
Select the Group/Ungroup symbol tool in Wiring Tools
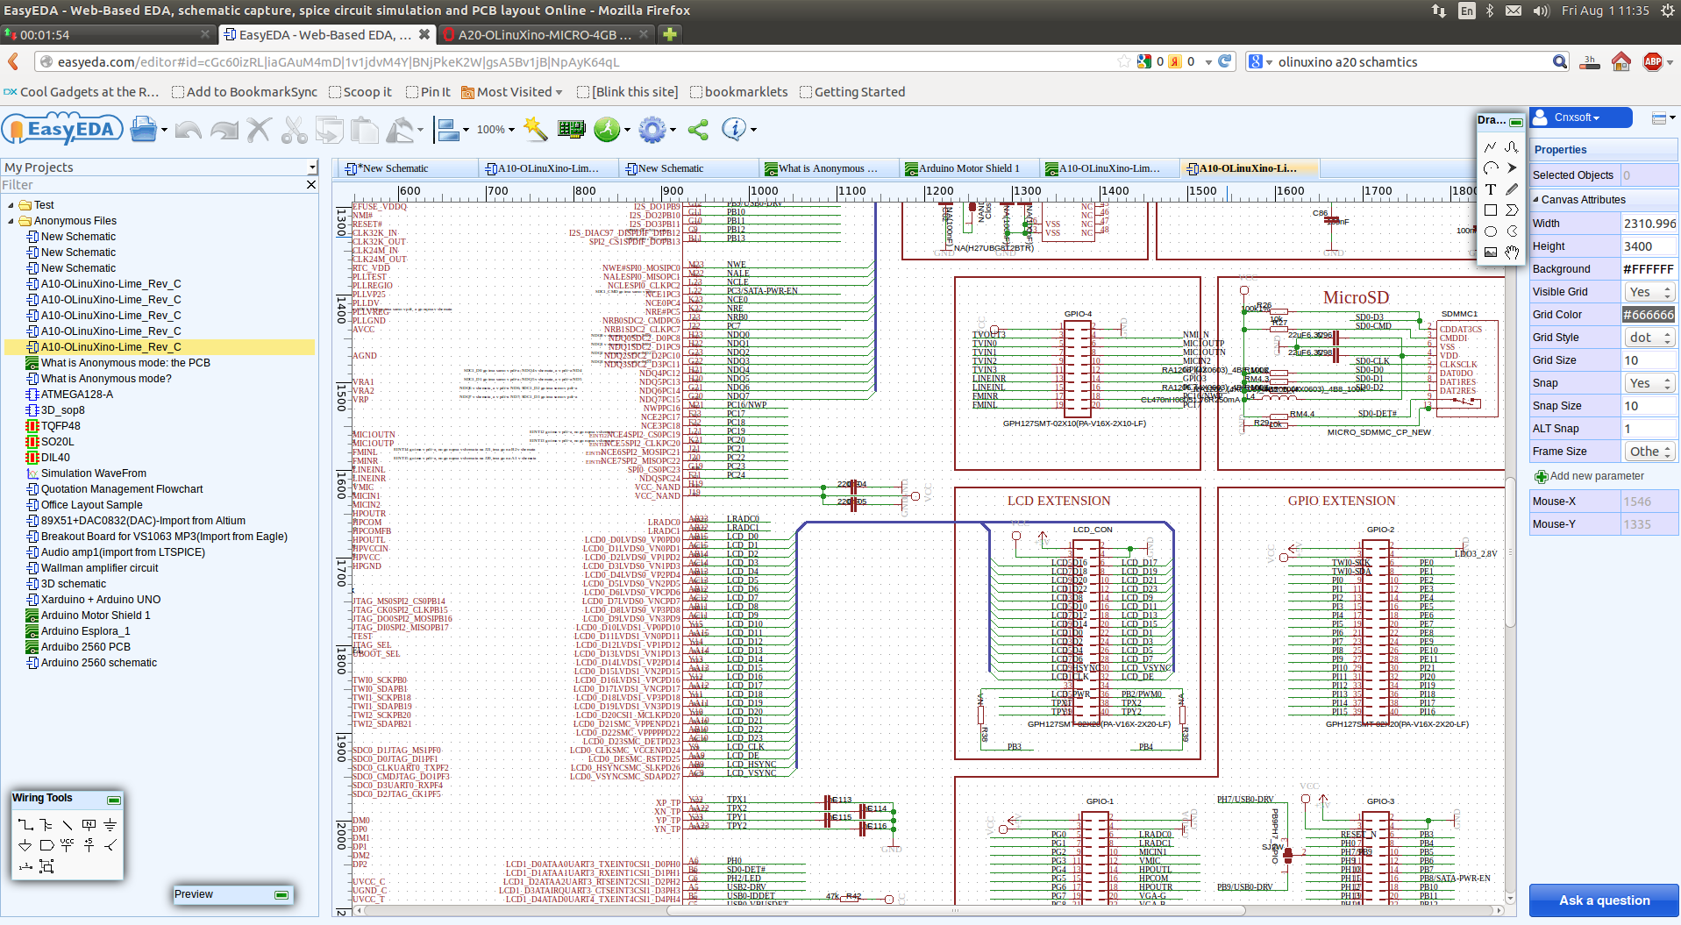(46, 866)
